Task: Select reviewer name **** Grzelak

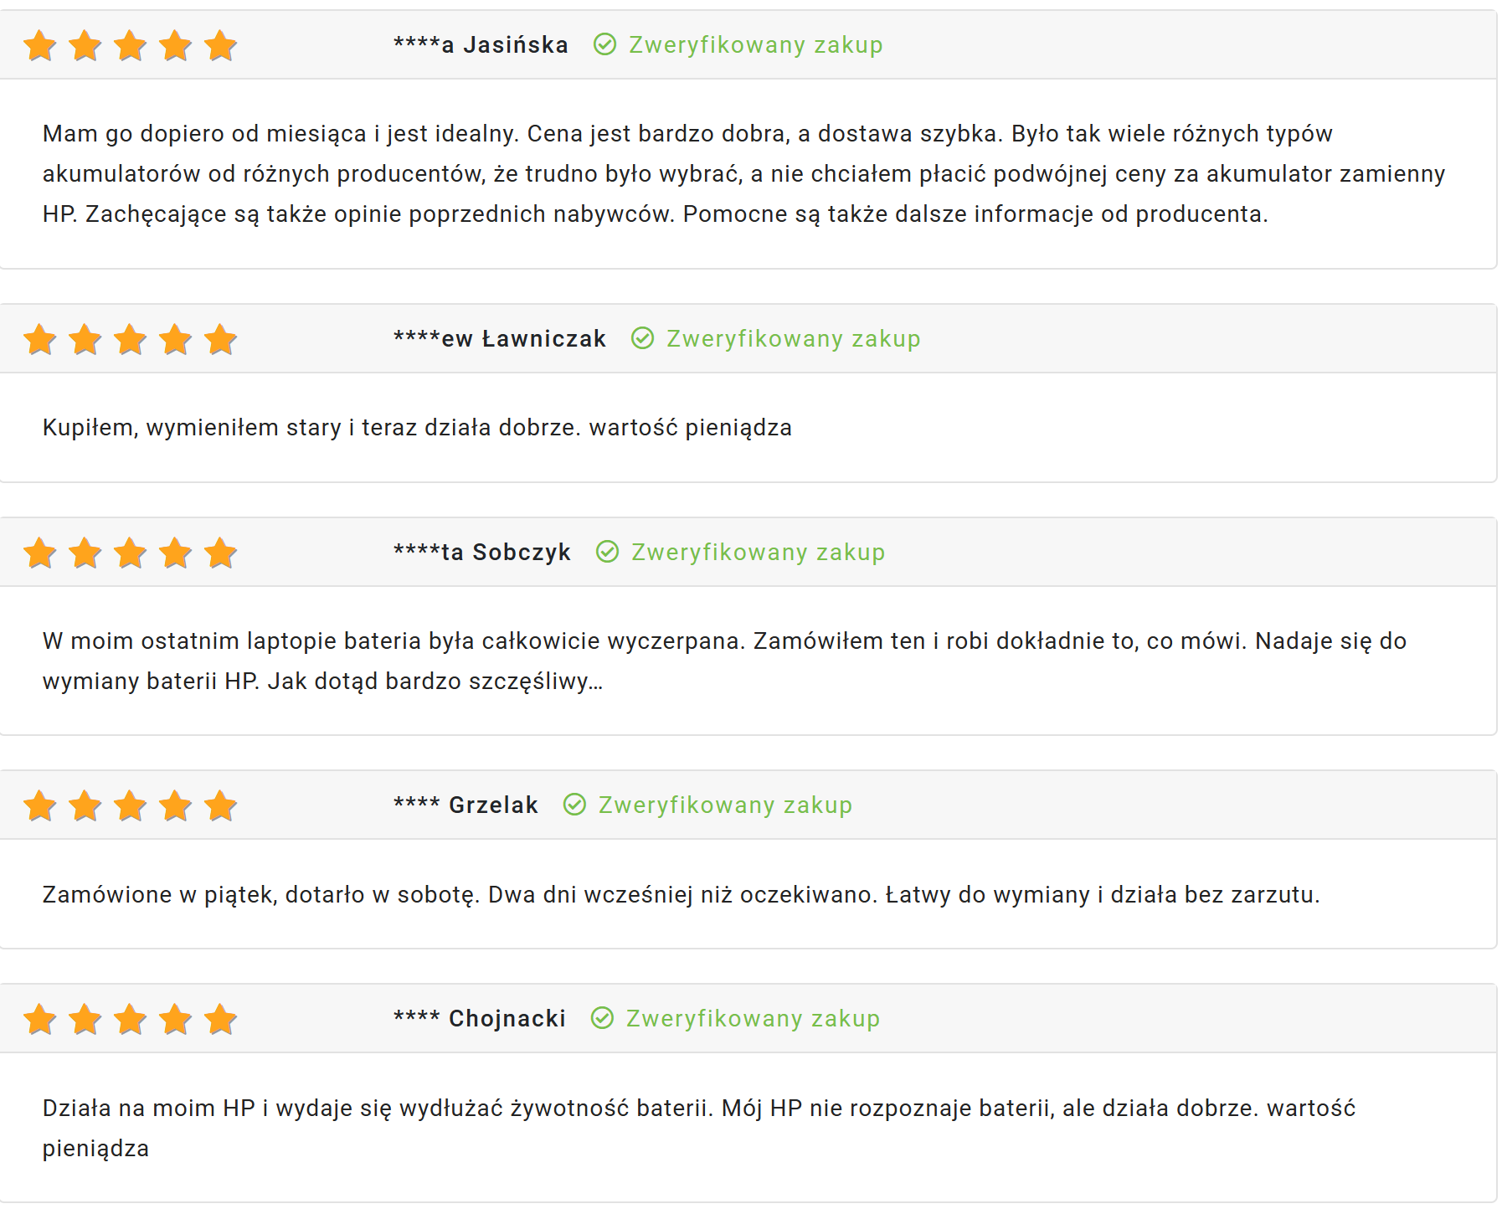Action: pos(466,805)
